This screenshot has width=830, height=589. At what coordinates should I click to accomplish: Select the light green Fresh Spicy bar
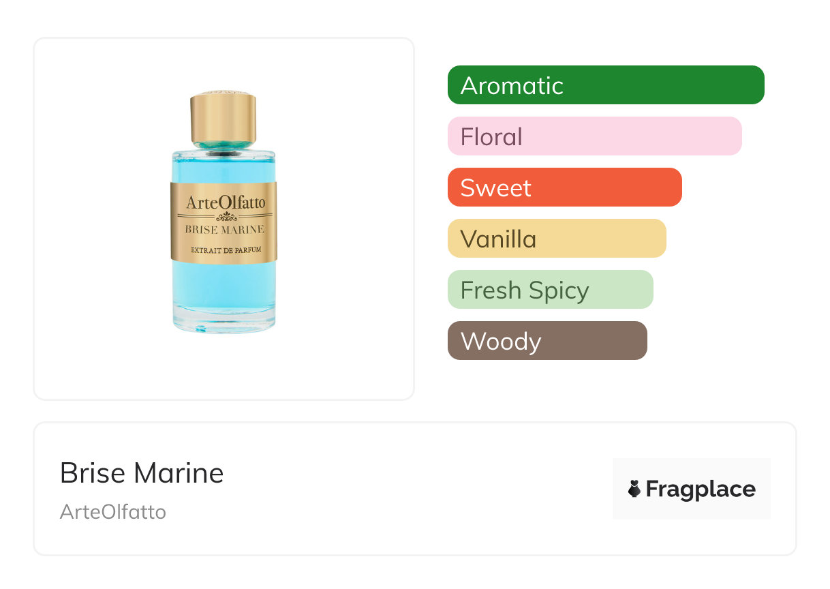point(550,290)
